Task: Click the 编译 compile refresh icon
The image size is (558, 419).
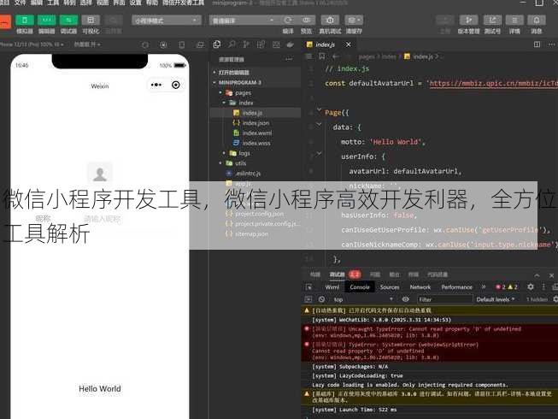Action: point(288,20)
